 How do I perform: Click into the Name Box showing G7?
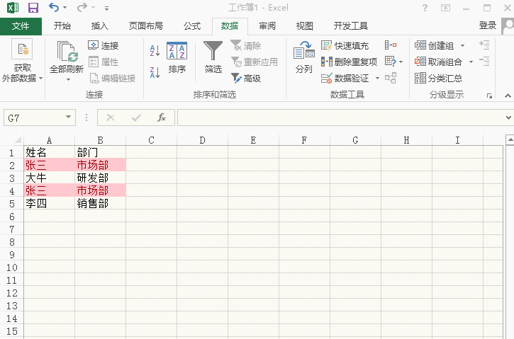[x=35, y=117]
